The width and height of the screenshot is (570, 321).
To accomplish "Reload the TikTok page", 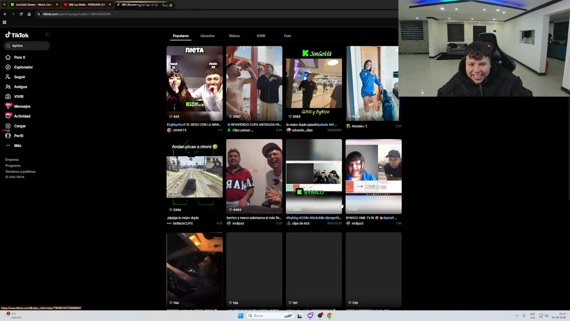I will pos(21,14).
